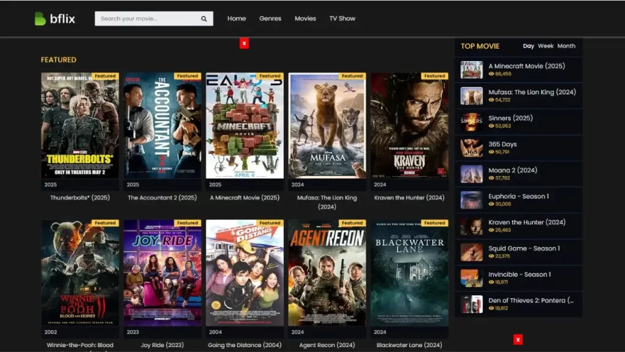Open the Mufasa featured poster
625x352 pixels.
coord(327,125)
